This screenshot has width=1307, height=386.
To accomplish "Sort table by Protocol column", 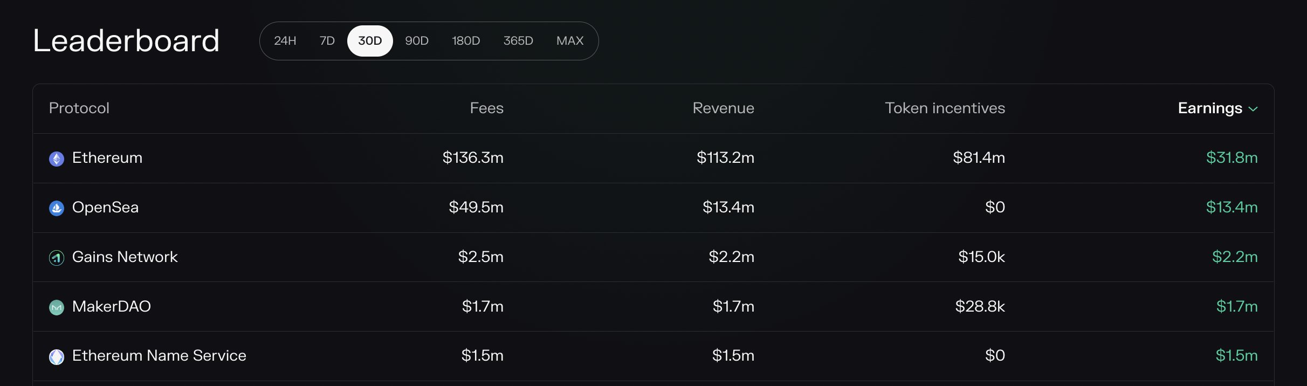I will click(79, 108).
